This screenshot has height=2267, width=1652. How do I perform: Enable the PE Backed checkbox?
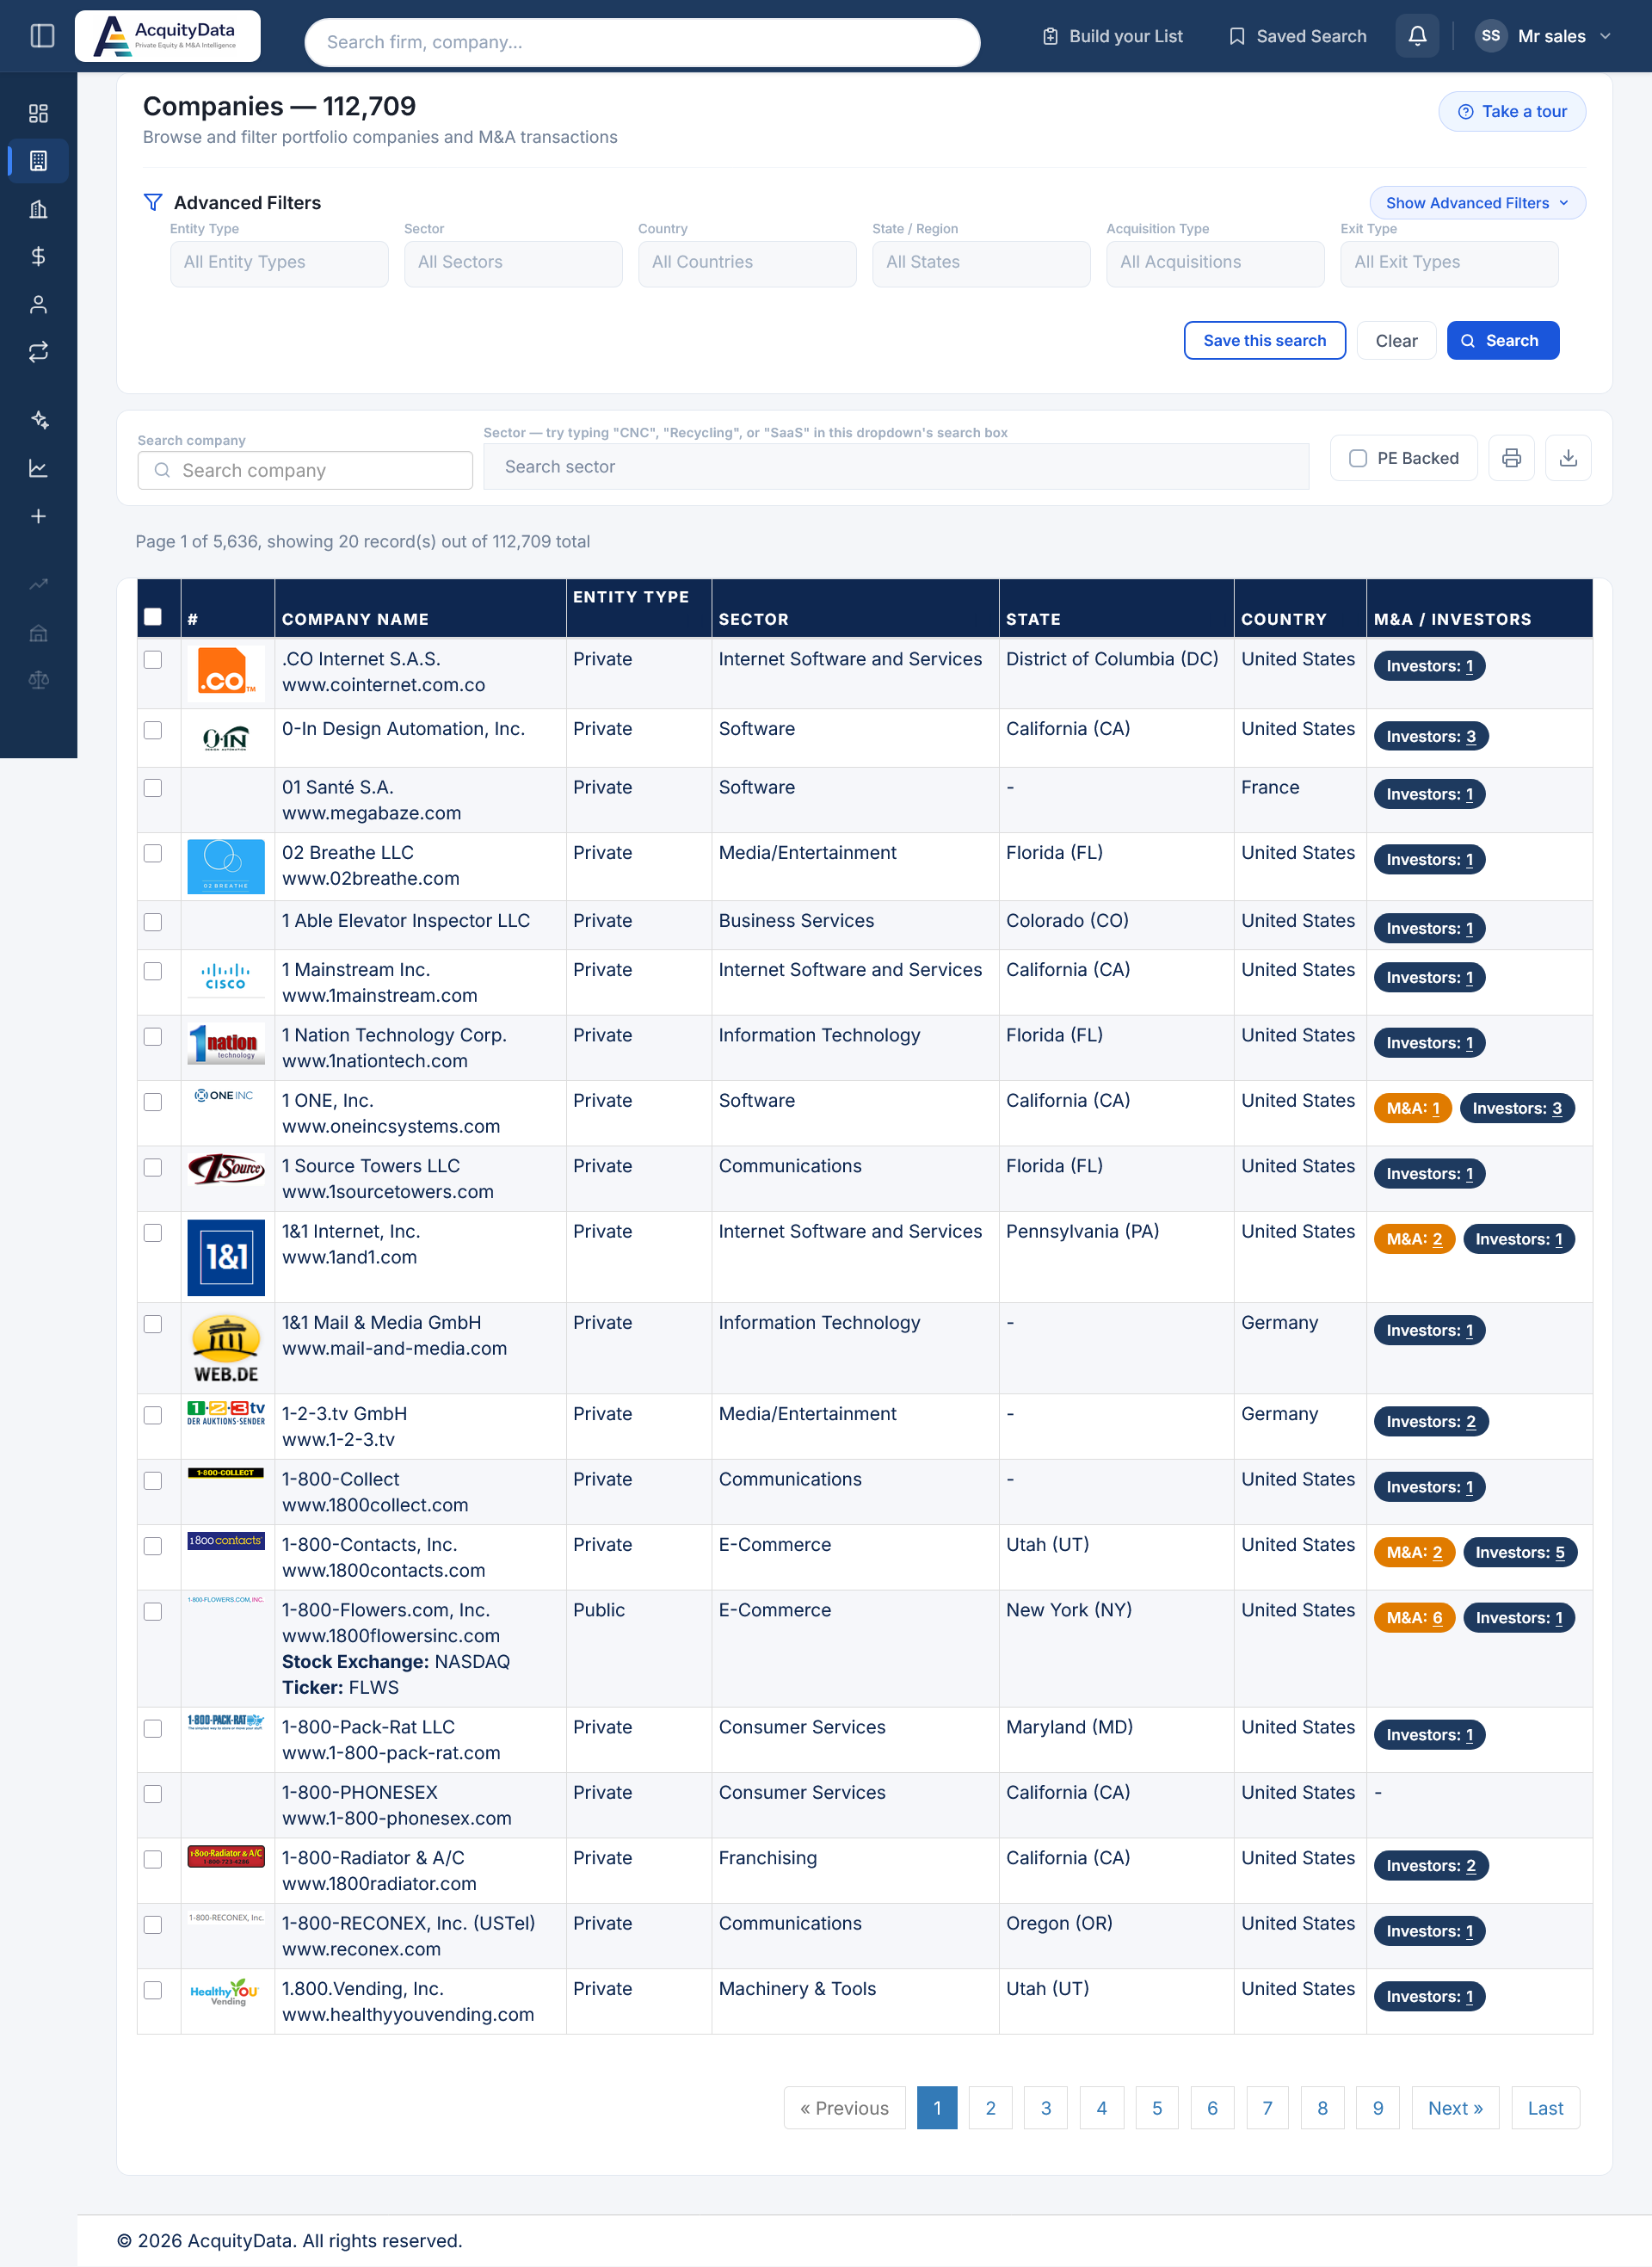[1357, 458]
